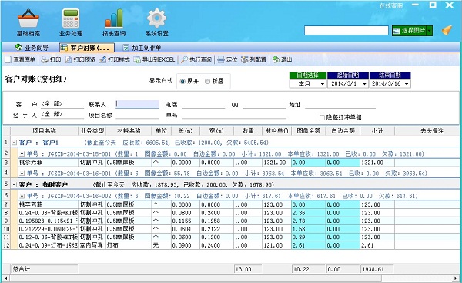Image resolution: width=462 pixels, height=283 pixels.
Task: Click the 客户 <全部> field
Action: [x=62, y=104]
